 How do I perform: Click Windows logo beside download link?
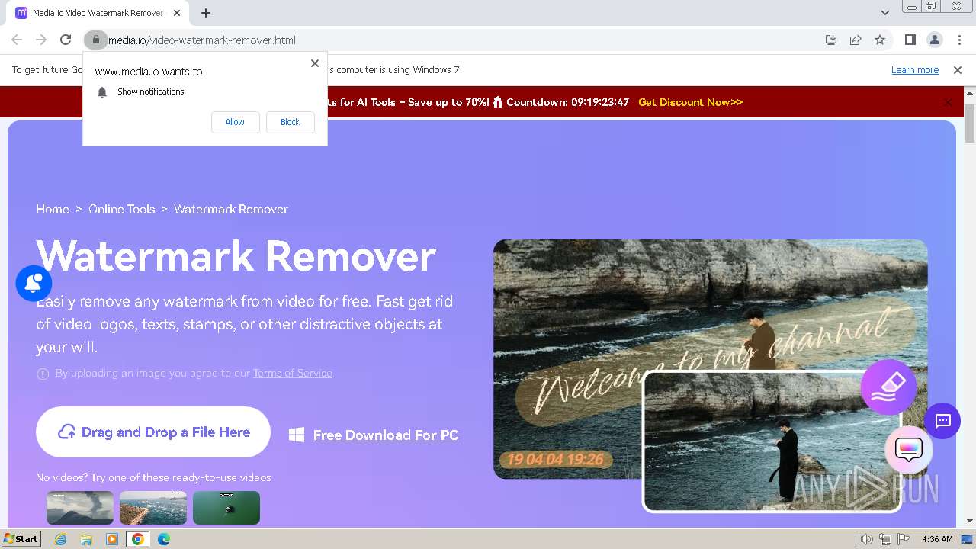point(297,435)
